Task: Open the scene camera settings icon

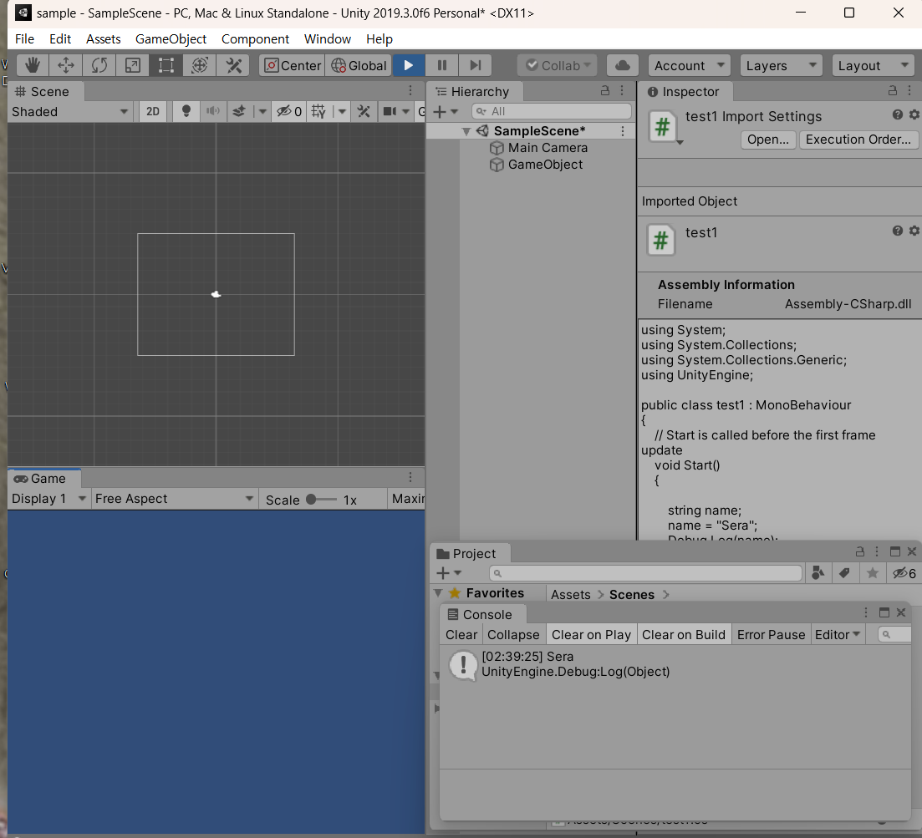Action: (390, 111)
